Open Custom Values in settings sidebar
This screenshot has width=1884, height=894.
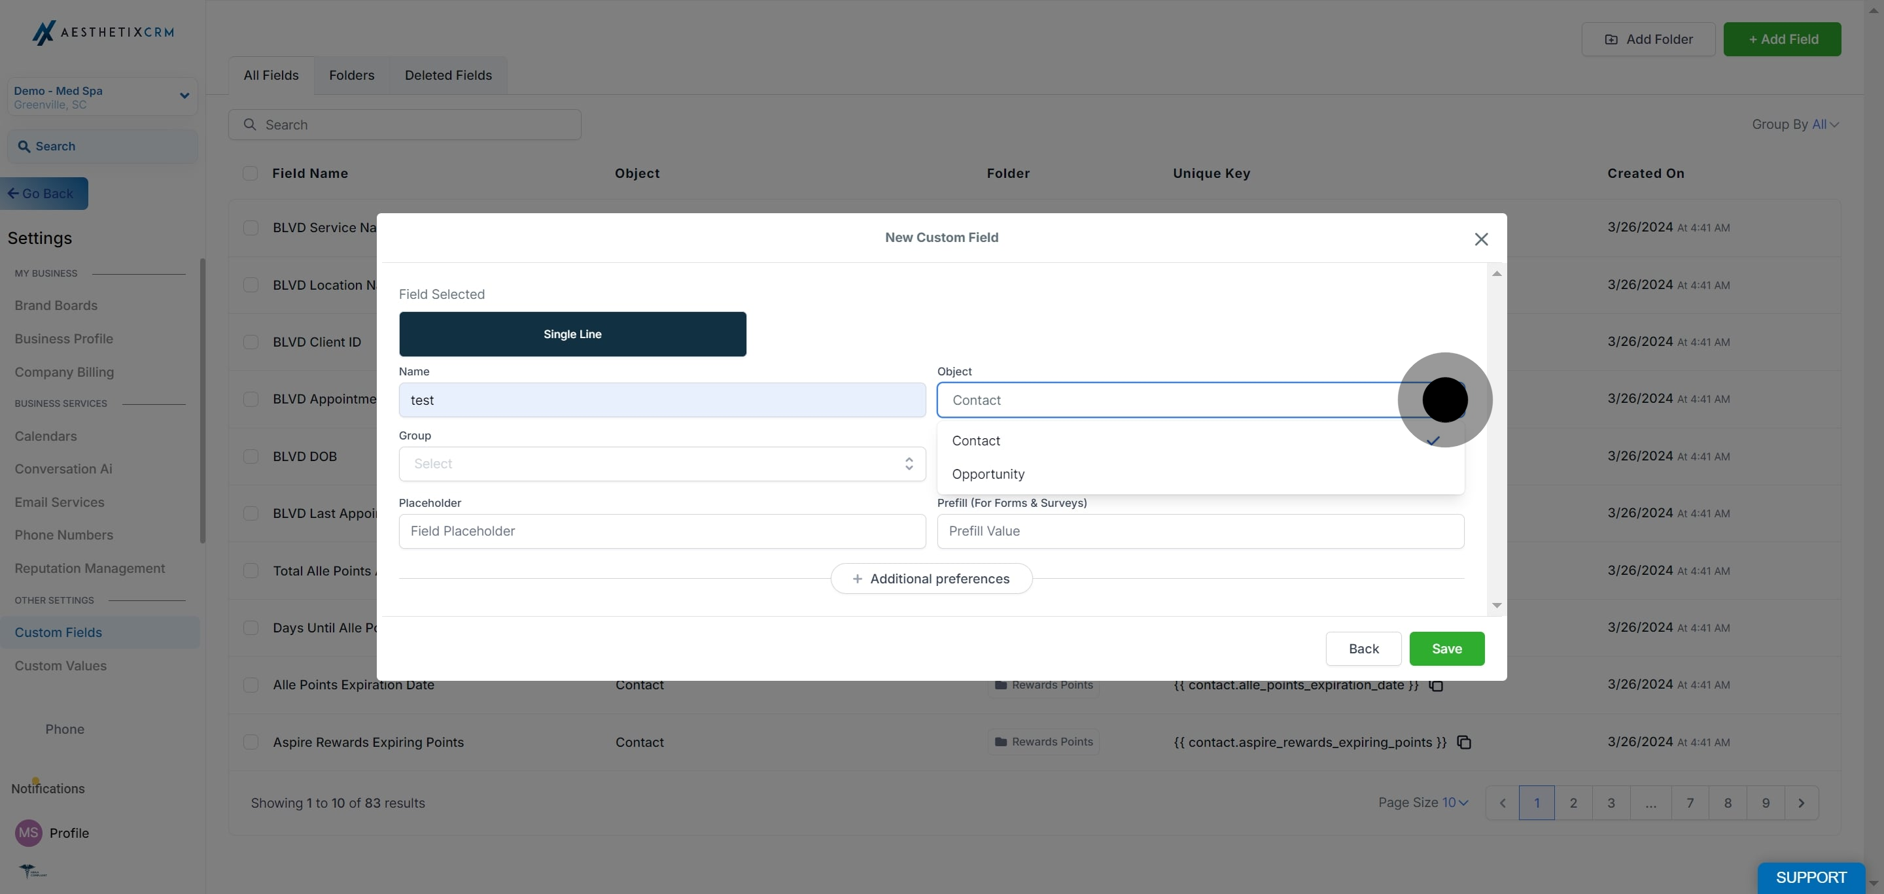click(x=61, y=666)
